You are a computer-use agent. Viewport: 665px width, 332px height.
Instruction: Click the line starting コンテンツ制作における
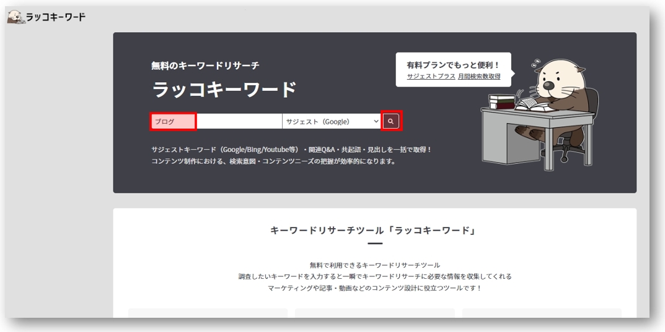click(x=273, y=161)
